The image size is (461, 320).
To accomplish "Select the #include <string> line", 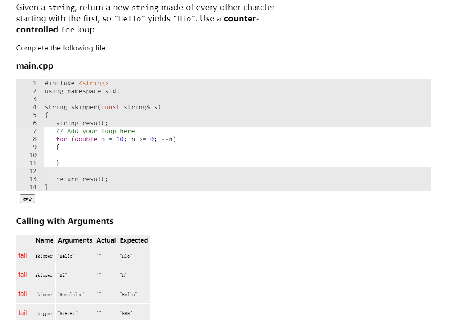I will click(x=76, y=83).
